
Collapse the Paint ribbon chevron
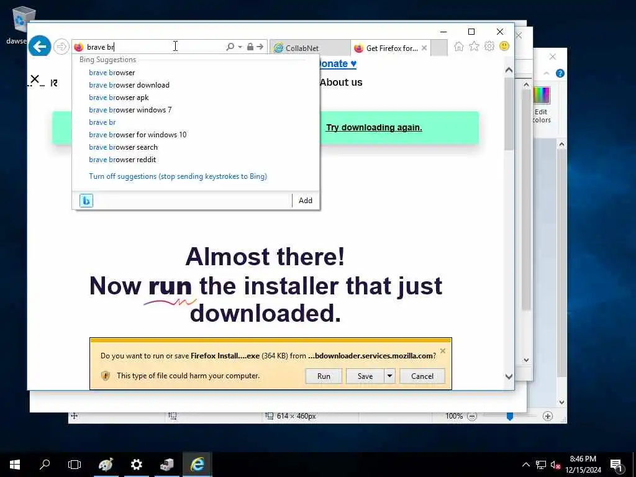point(547,73)
